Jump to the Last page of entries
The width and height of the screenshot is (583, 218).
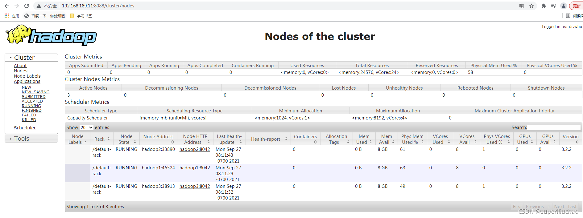pyautogui.click(x=572, y=207)
